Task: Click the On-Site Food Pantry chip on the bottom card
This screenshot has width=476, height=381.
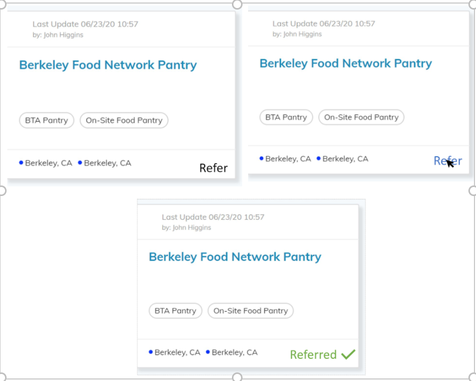Action: (250, 311)
